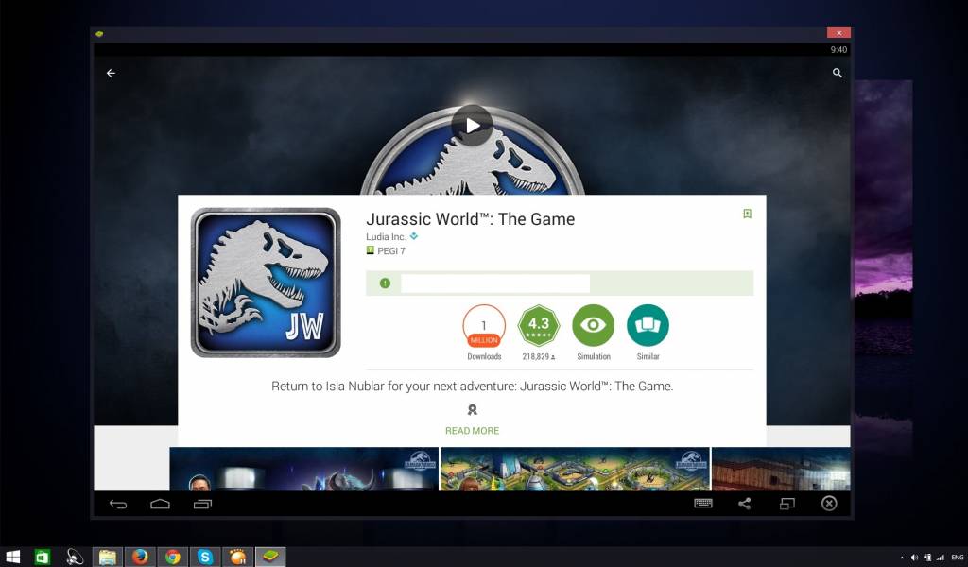Open the park overview screenshot thumbnail
This screenshot has height=567, width=968.
pyautogui.click(x=575, y=469)
